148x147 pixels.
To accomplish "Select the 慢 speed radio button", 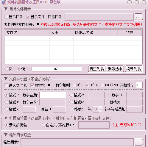I will pos(19,69).
